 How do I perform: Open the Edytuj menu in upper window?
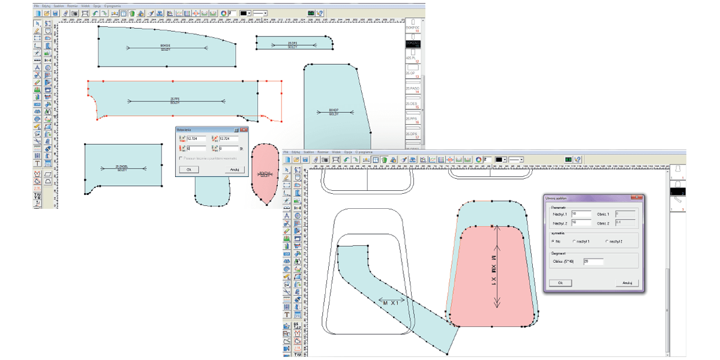[x=46, y=5]
